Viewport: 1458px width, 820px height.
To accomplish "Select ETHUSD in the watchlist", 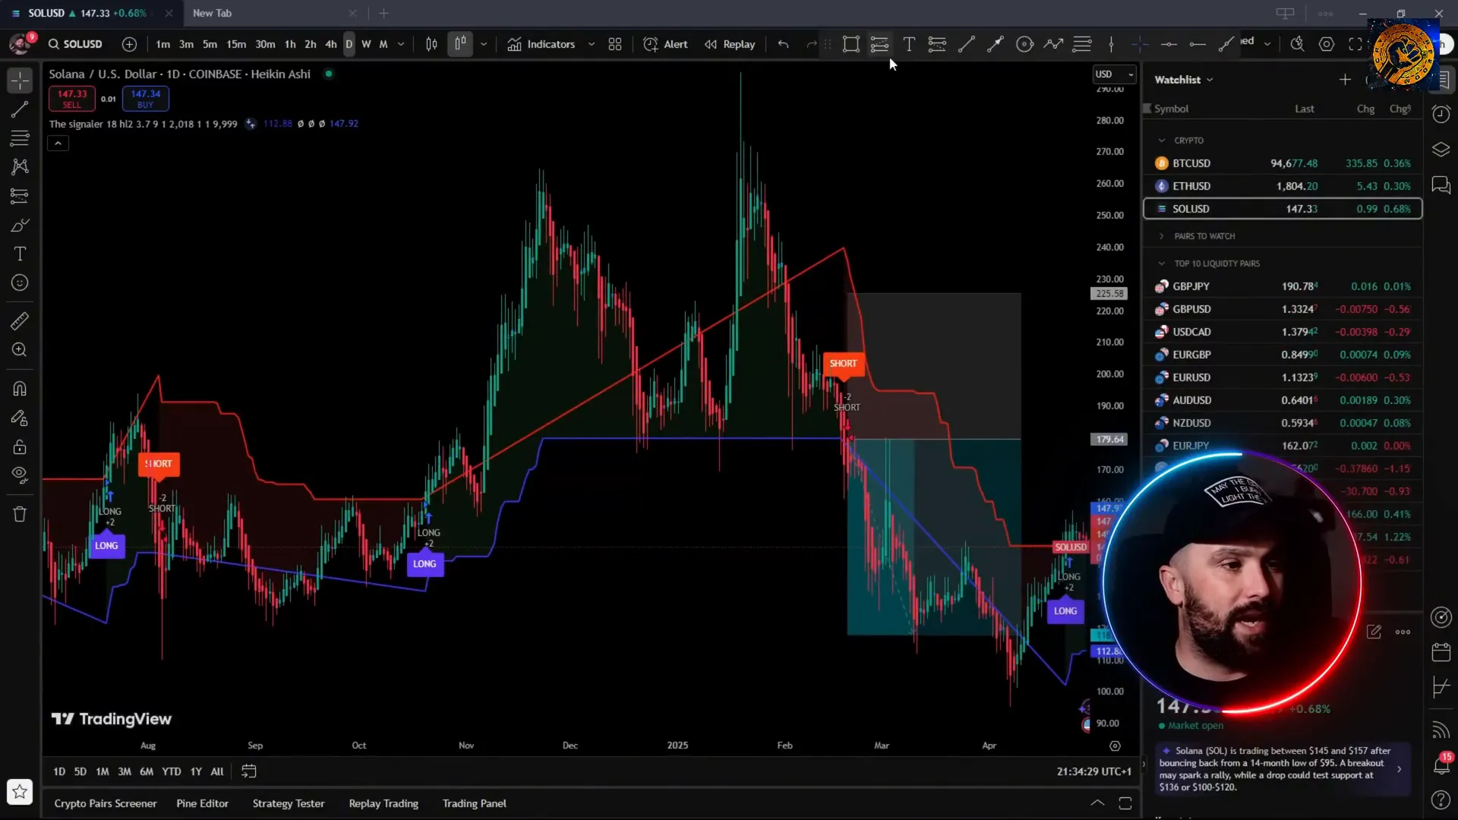I will 1283,186.
